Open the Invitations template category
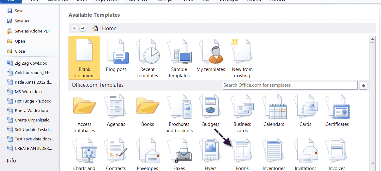Screen dimensions: 381x171 coord(305,155)
